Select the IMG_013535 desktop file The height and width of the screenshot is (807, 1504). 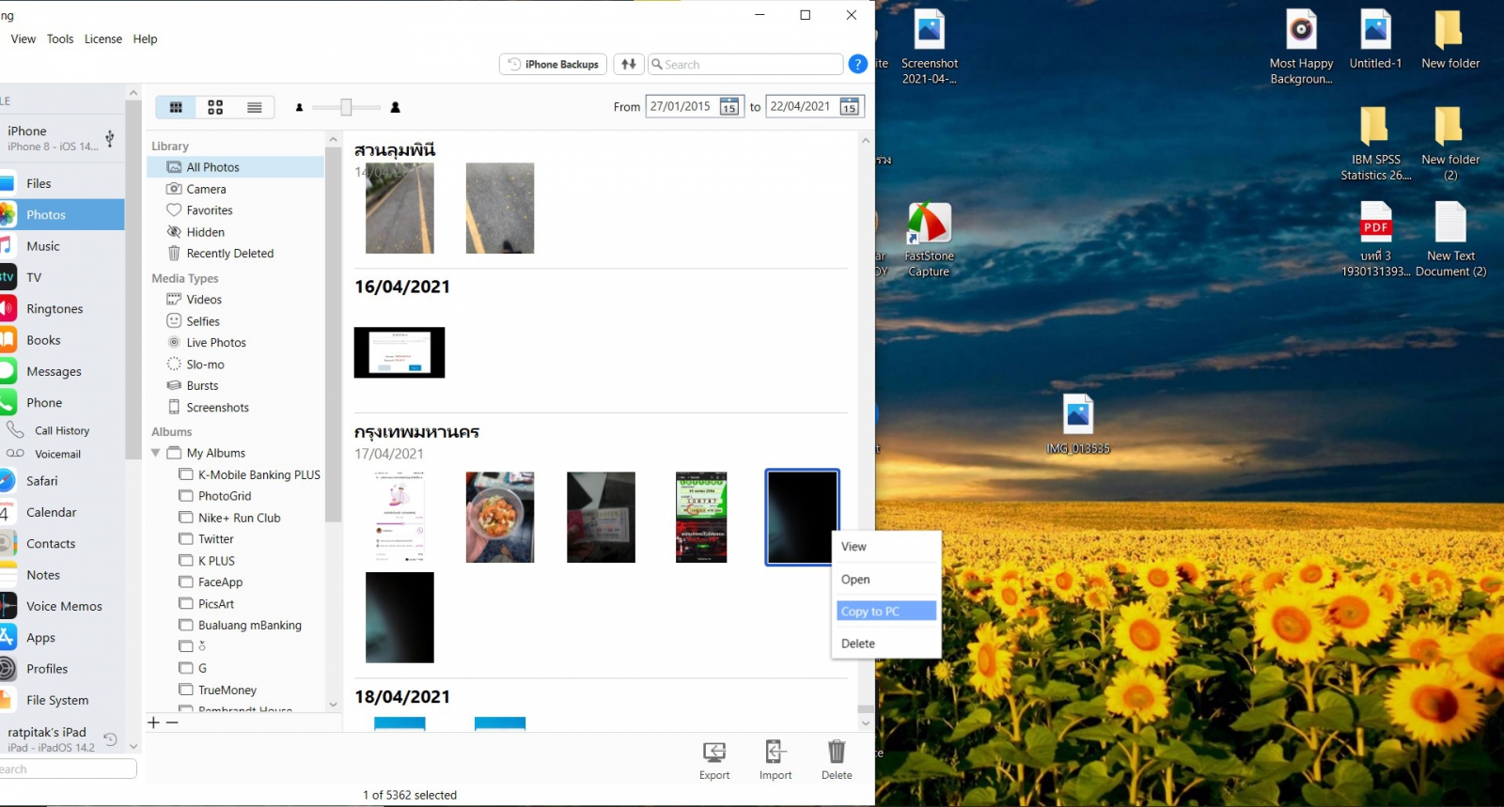click(1078, 424)
